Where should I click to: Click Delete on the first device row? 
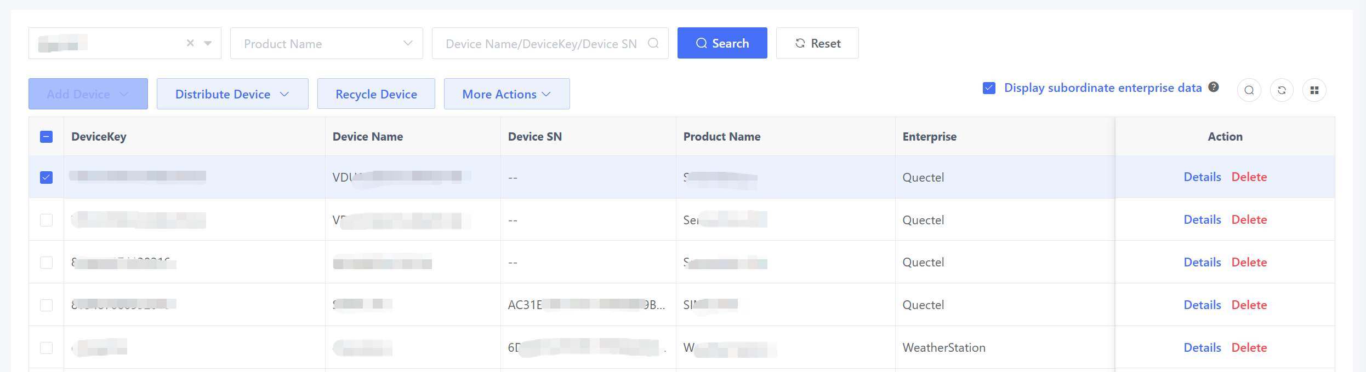coord(1249,177)
